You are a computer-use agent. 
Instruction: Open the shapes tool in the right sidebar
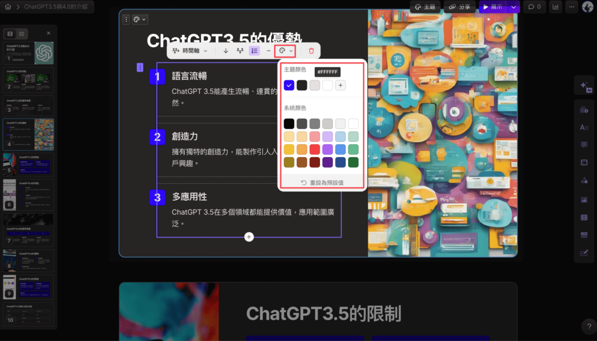584,180
